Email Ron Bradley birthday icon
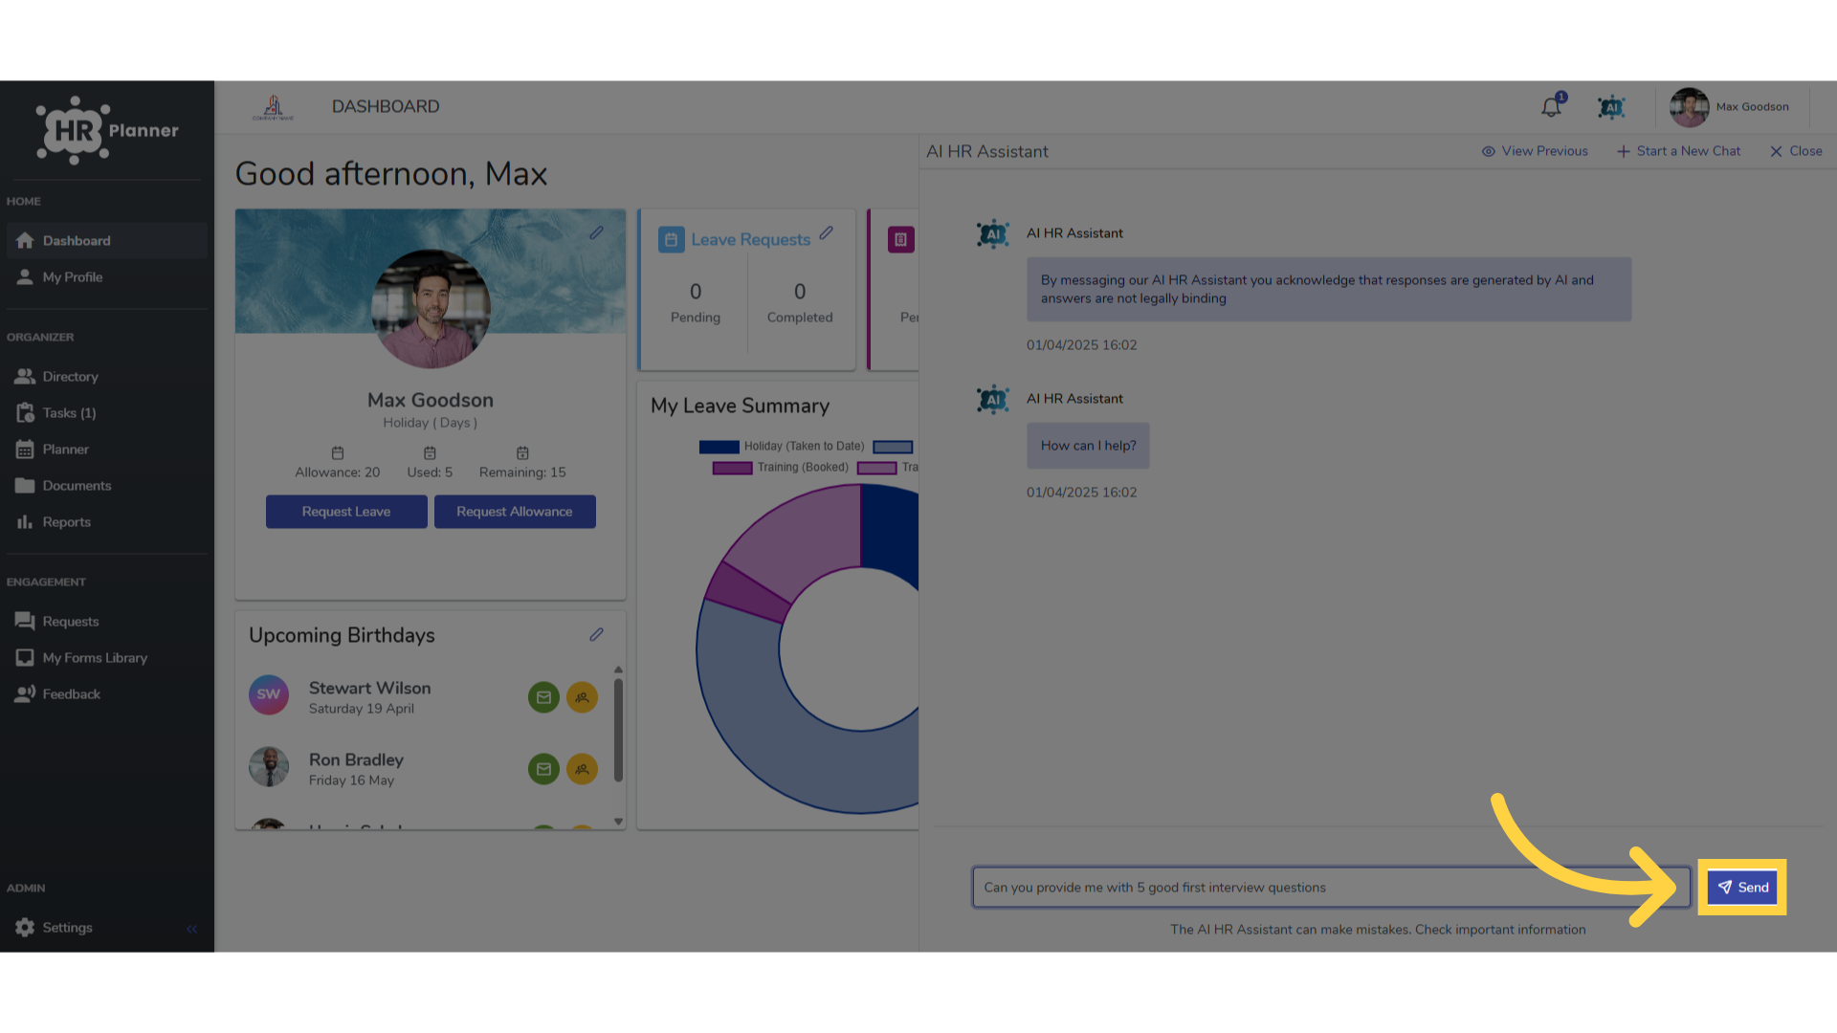This screenshot has width=1837, height=1033. 543,769
